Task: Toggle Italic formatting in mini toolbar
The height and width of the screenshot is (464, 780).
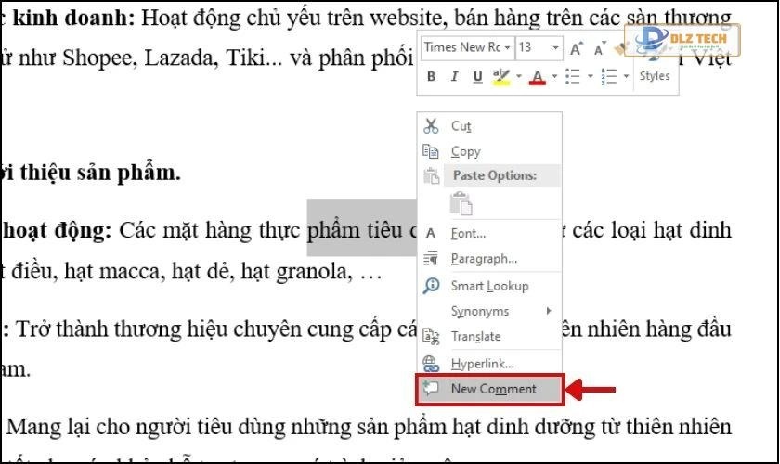Action: [x=454, y=77]
